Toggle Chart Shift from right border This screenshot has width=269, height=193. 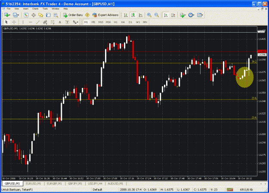coord(173,15)
